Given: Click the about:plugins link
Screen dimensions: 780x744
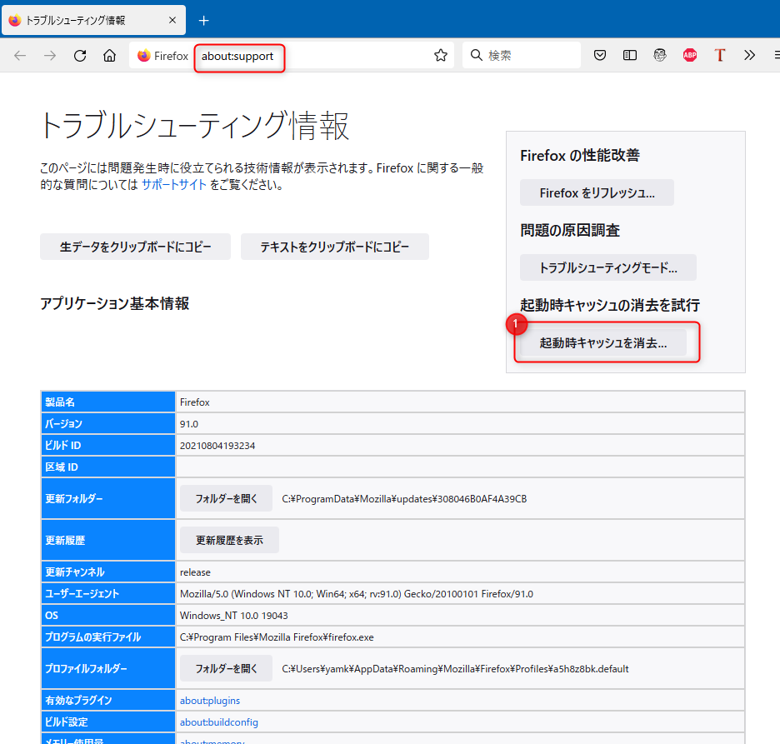Looking at the screenshot, I should click(x=210, y=701).
